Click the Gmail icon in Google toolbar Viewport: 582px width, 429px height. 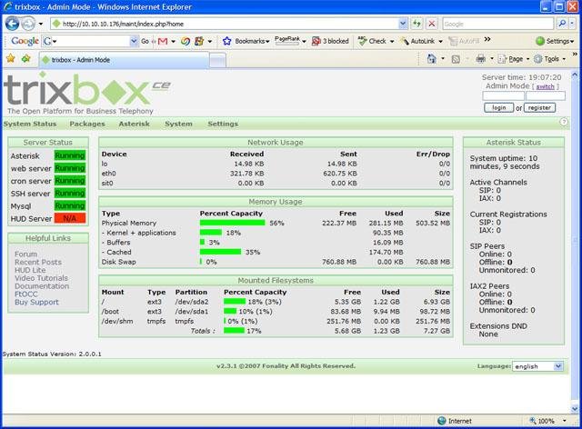pos(163,41)
